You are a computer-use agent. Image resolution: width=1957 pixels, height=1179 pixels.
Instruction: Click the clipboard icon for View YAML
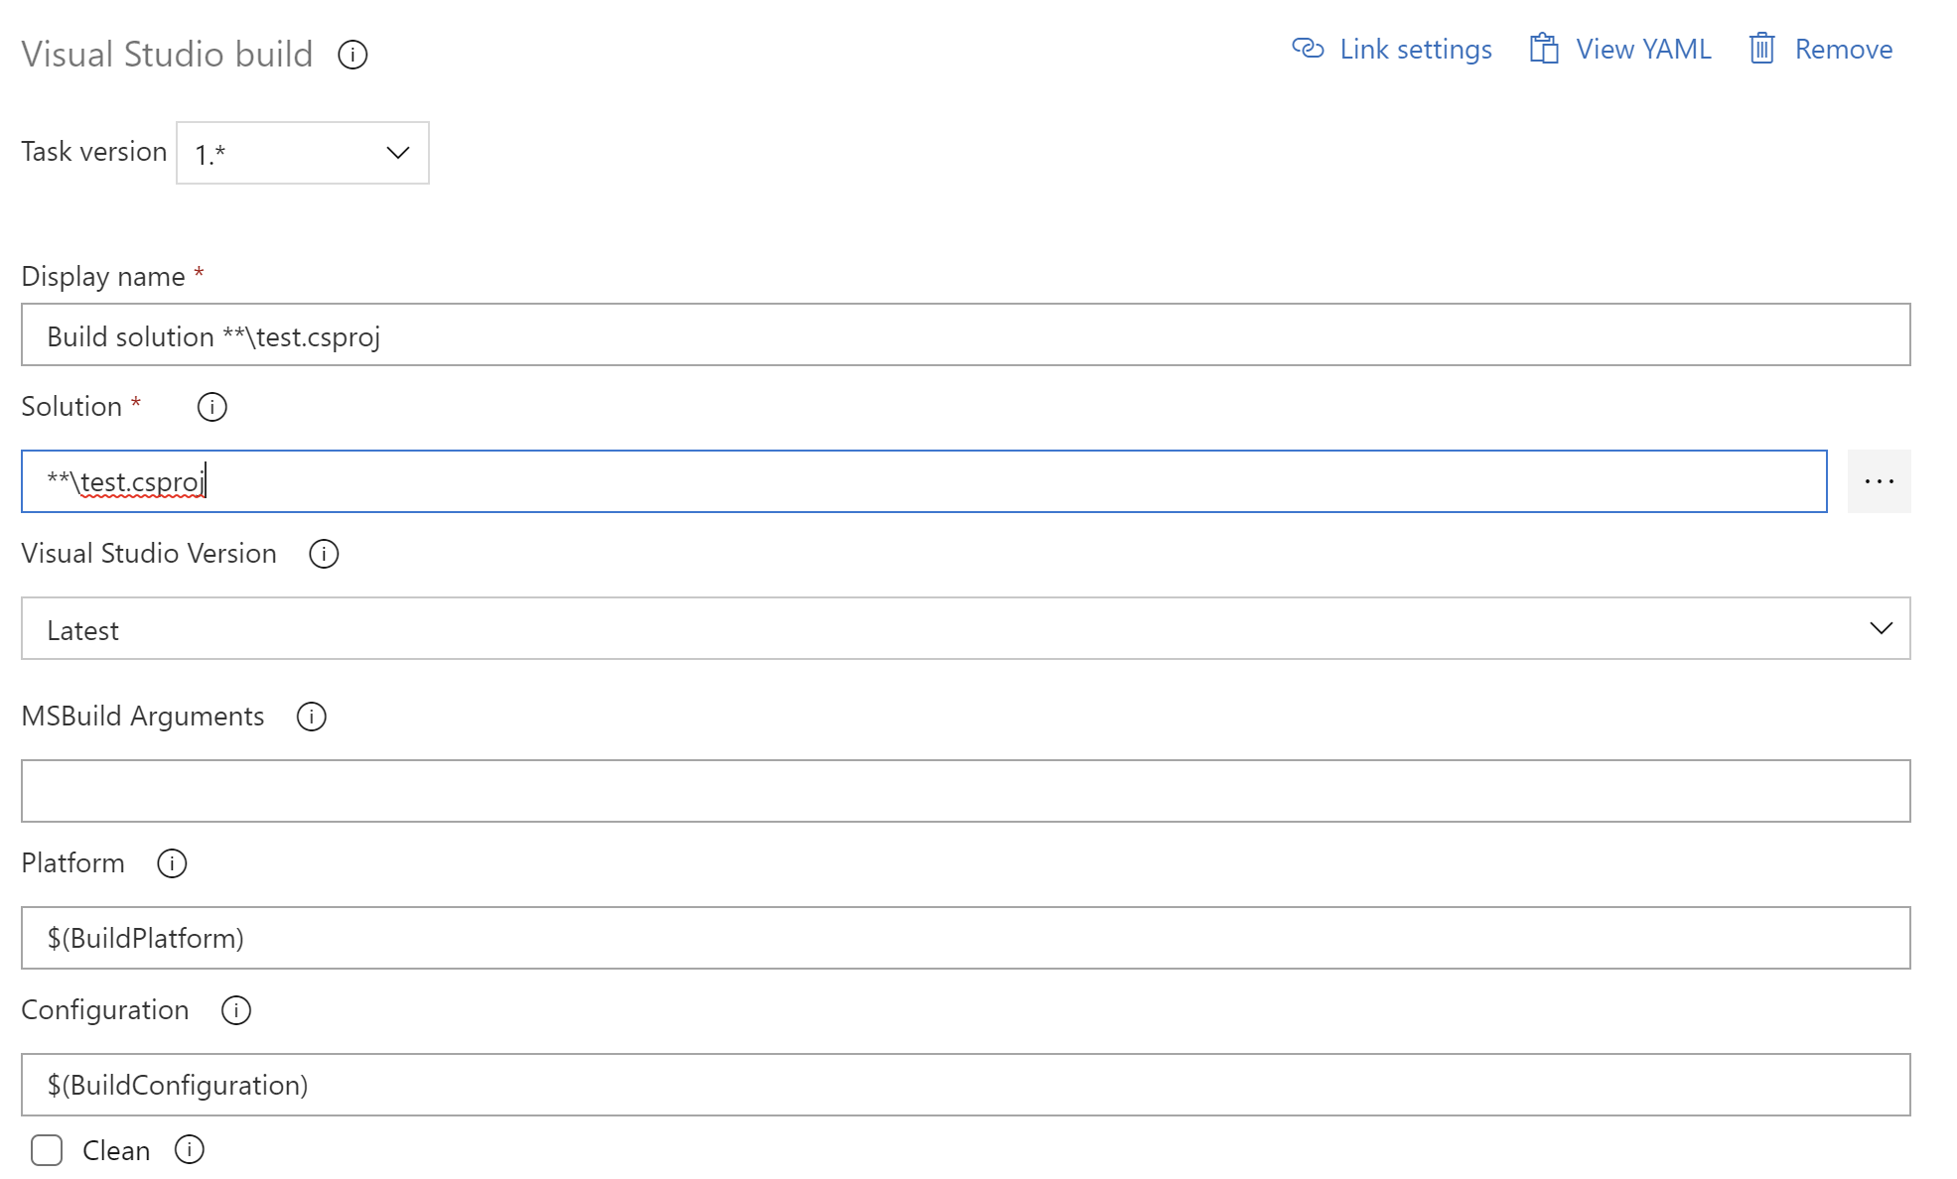point(1543,49)
